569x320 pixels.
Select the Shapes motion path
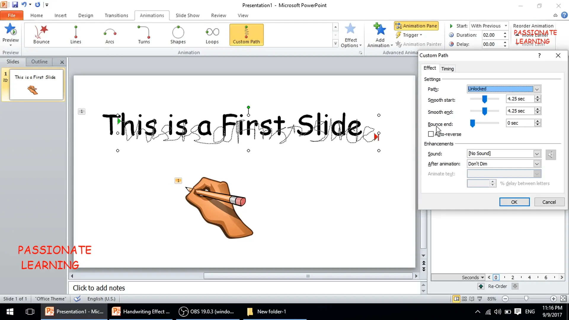pos(178,35)
